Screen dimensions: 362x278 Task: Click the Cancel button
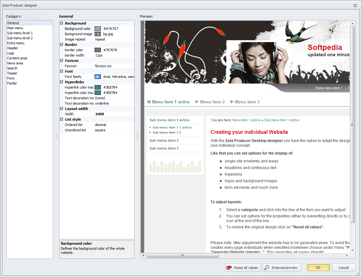coord(343,268)
